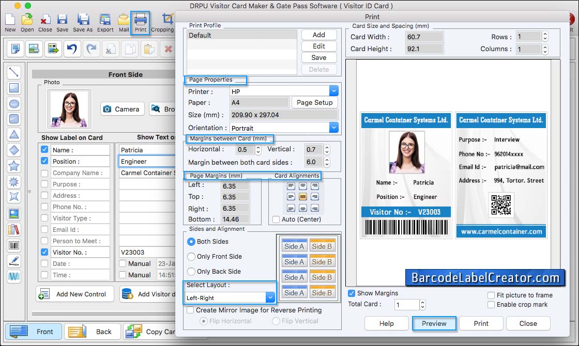Viewport: 579px width, 346px height.
Task: Export the card using the Export icon
Action: point(105,23)
